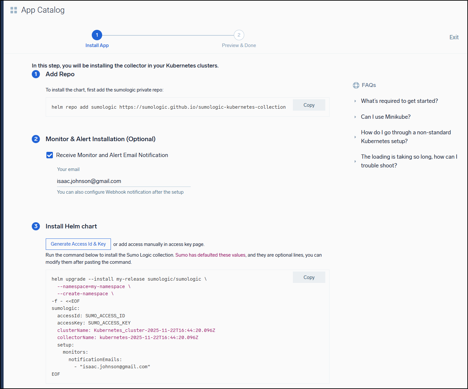Click step 2 Preview & Done circle
This screenshot has width=468, height=389.
[239, 35]
